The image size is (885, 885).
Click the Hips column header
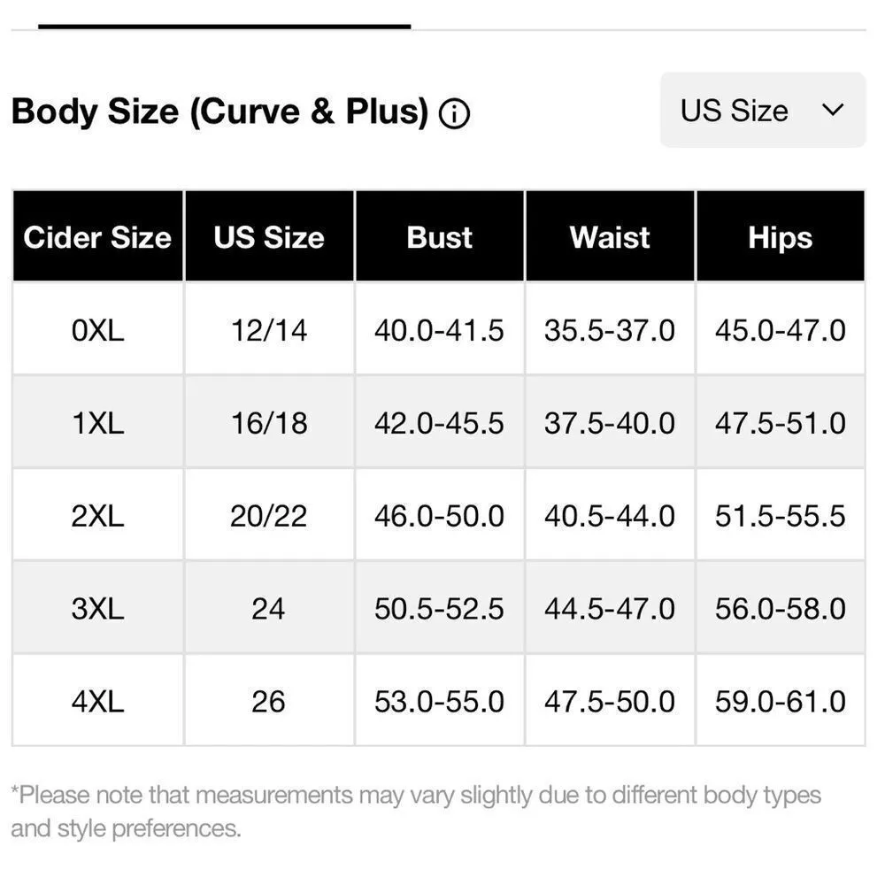[x=780, y=237]
